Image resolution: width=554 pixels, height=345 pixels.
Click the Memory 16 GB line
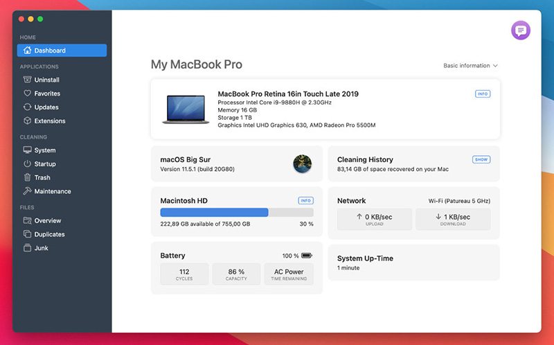point(237,110)
